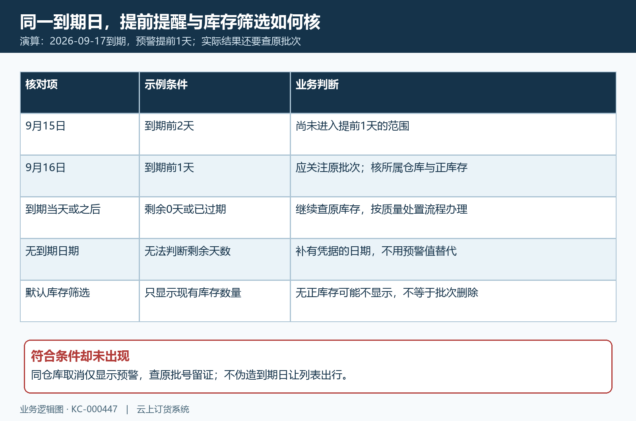Click the 剩余0天或已过期 cell
This screenshot has height=421, width=636.
215,218
